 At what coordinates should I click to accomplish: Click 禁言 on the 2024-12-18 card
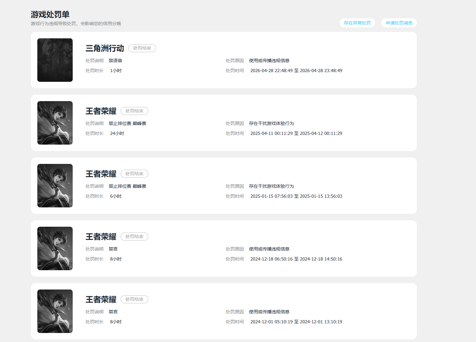tap(113, 249)
